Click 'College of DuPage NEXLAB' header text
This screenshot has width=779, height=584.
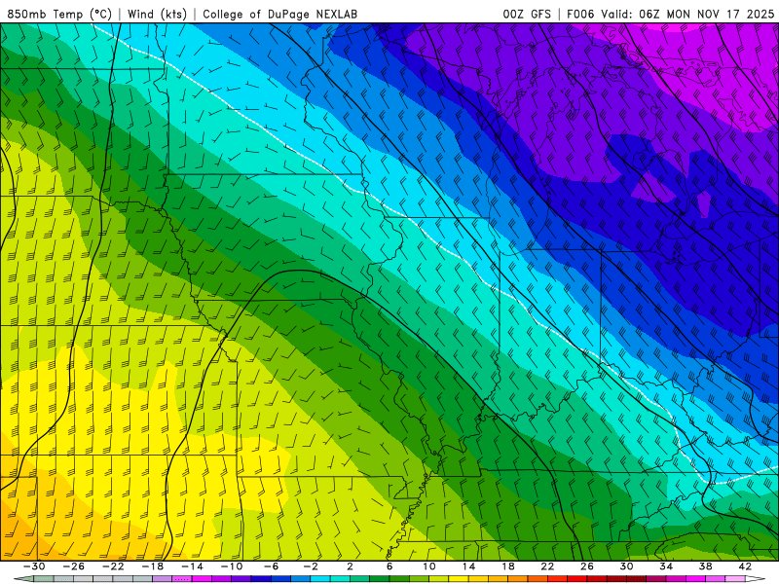tap(279, 14)
